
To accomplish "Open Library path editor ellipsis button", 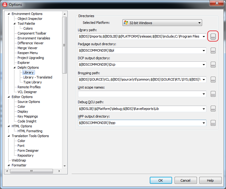I will click(213, 37).
